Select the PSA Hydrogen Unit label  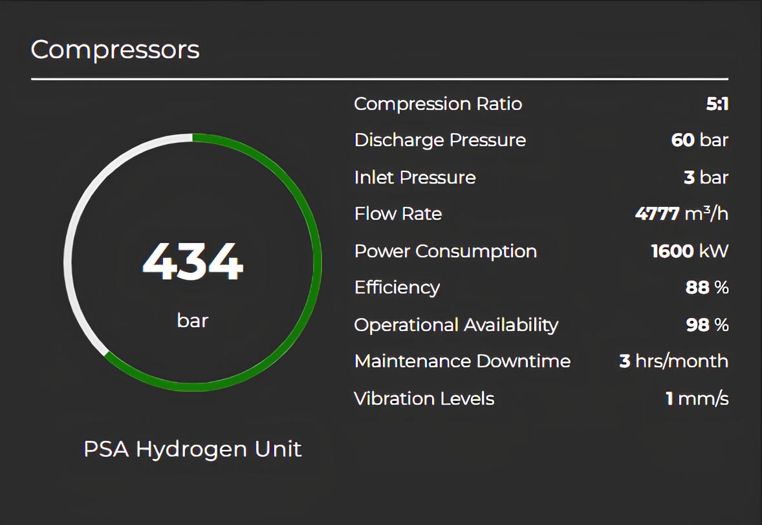coord(193,449)
